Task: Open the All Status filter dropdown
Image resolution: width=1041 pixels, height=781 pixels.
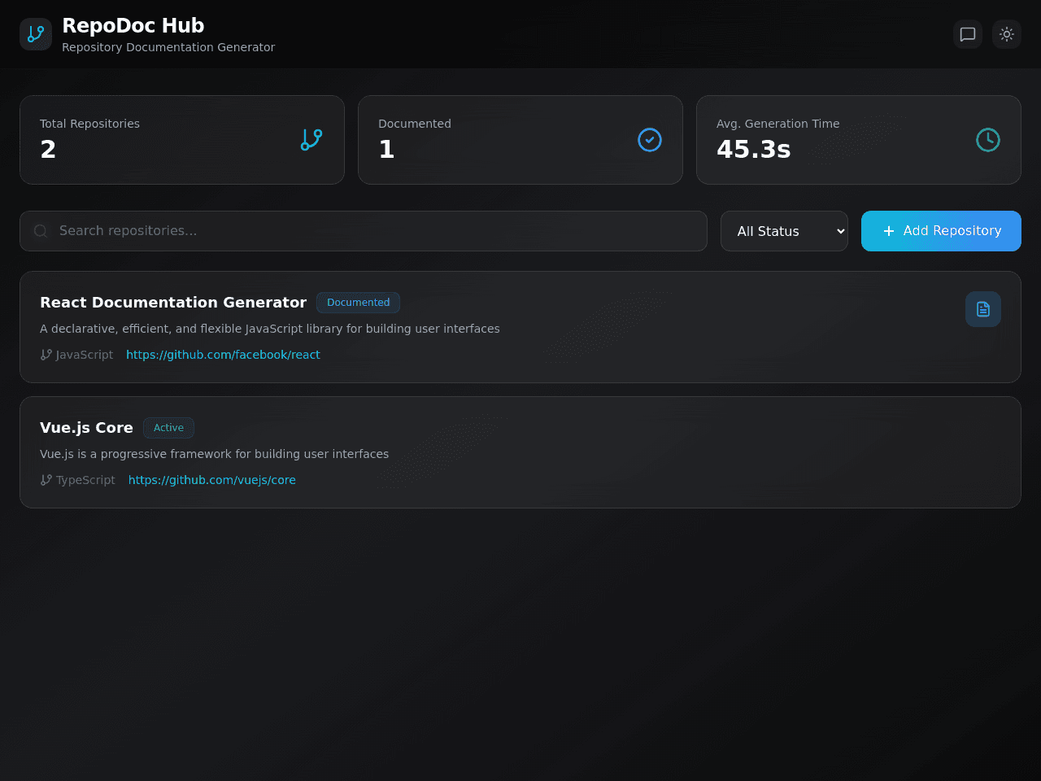Action: click(784, 231)
